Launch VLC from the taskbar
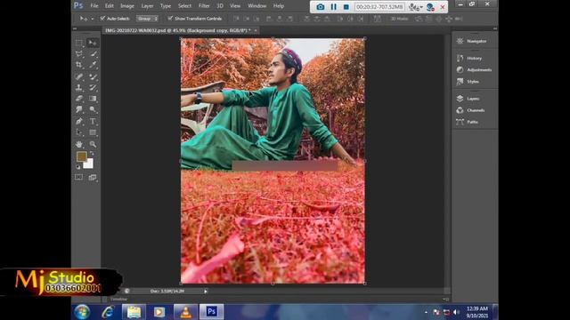The width and height of the screenshot is (570, 320). (x=186, y=312)
